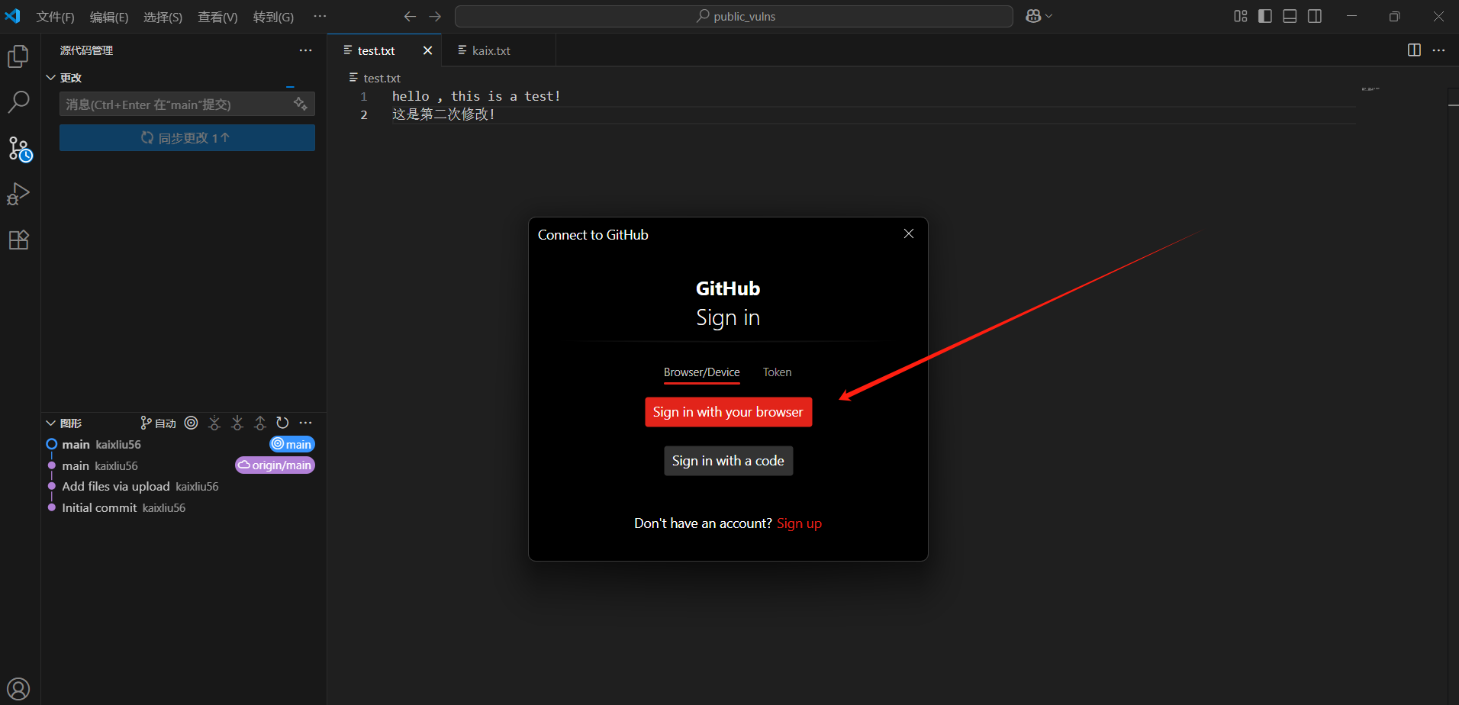Click the blue main branch badge
Image resolution: width=1459 pixels, height=705 pixels.
tap(292, 444)
